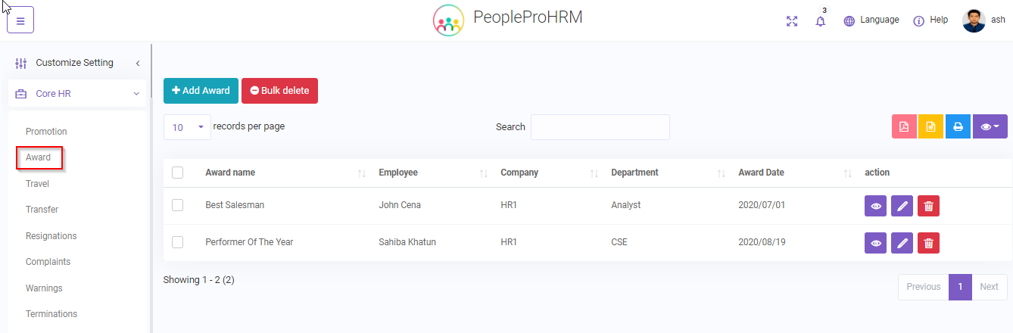
Task: Open the records per page dropdown
Action: (x=187, y=127)
